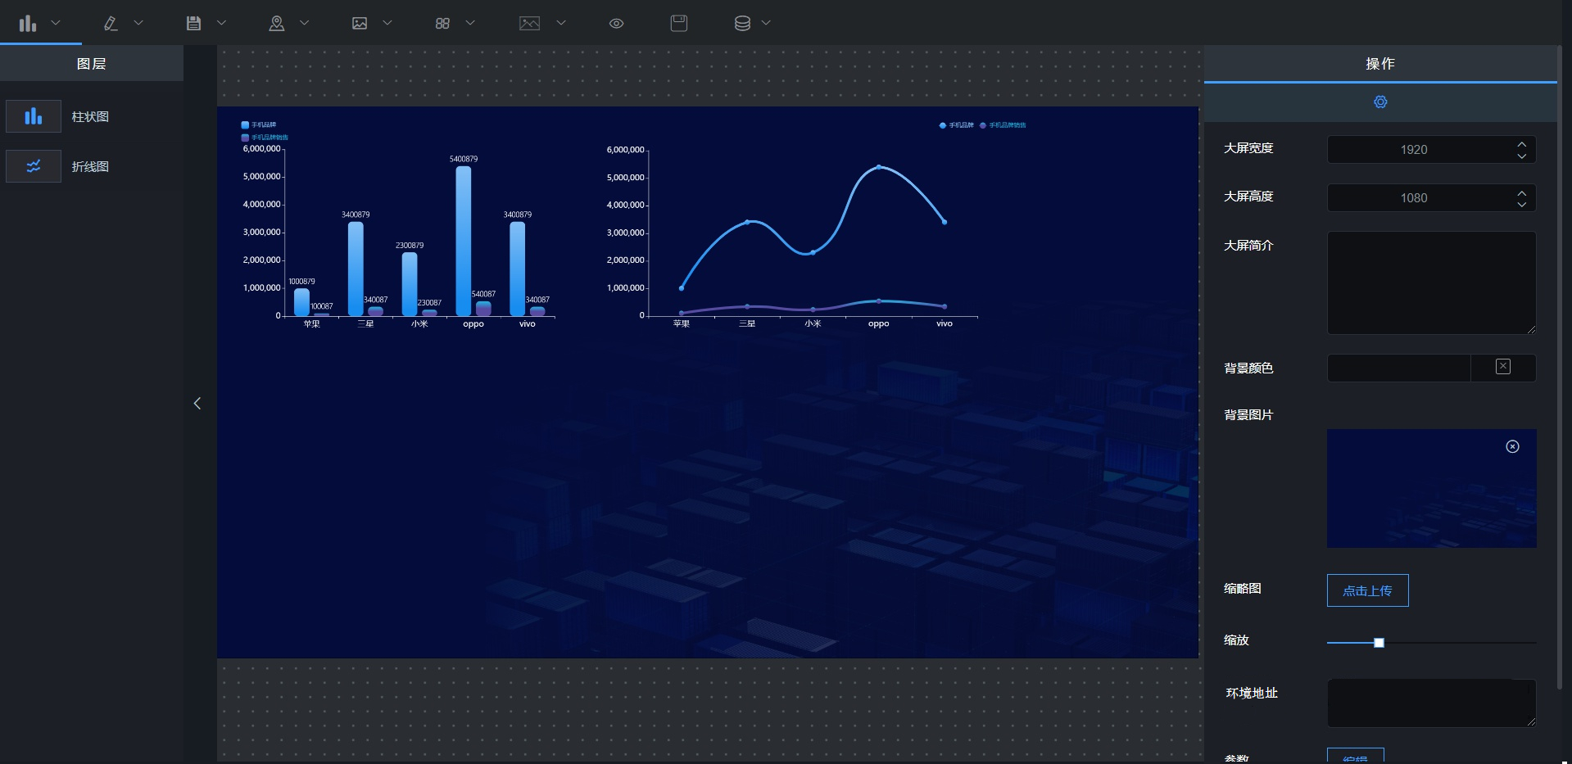Click the 柱状图 bar chart layer icon
Viewport: 1572px width, 764px height.
point(34,116)
